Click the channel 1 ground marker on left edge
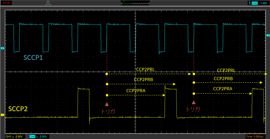 2,115
